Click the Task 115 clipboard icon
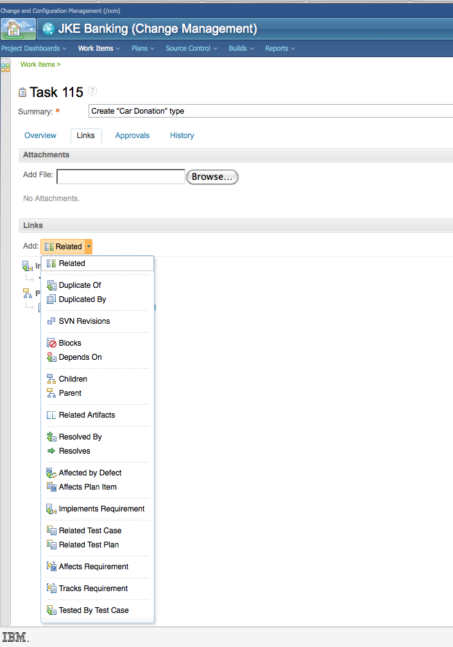The image size is (453, 647). coord(22,93)
